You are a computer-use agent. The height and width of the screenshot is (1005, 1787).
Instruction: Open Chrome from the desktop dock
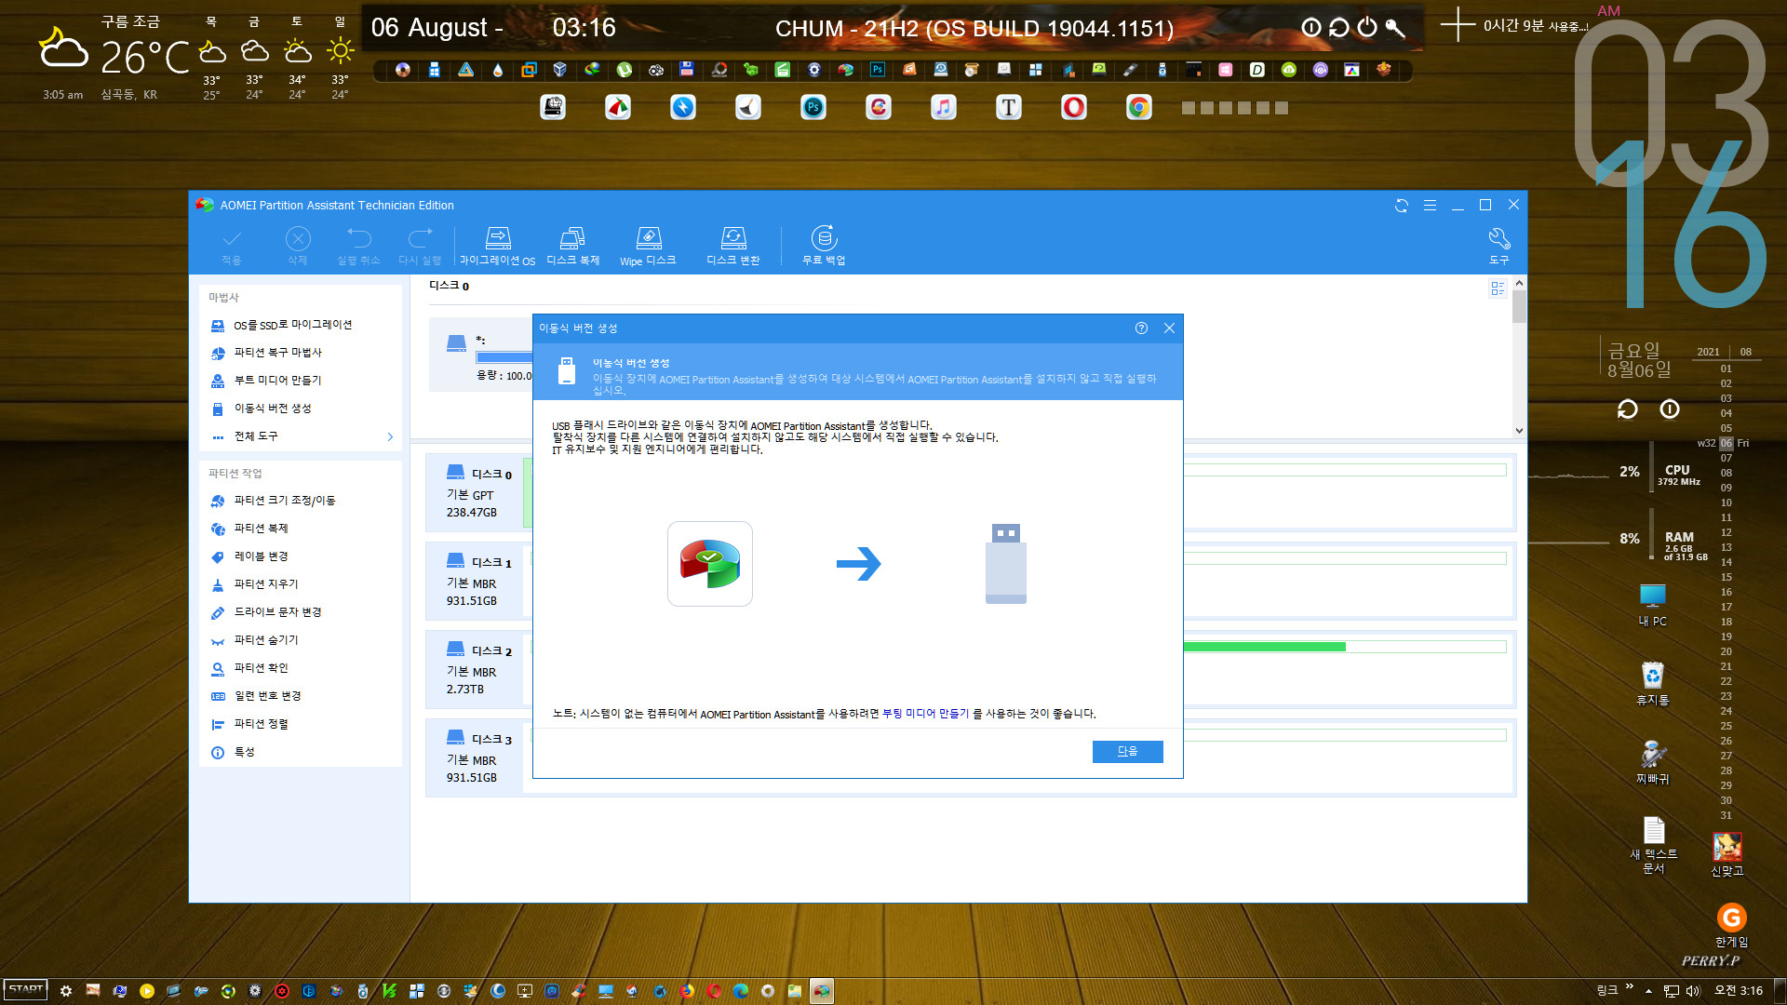tap(1139, 108)
